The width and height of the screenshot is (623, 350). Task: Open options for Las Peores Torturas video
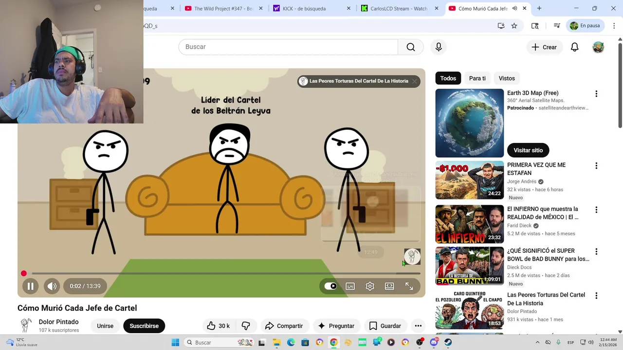[x=596, y=296]
